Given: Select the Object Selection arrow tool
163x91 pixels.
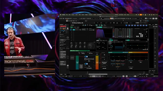Looking at the screenshot, I should pos(112,18).
